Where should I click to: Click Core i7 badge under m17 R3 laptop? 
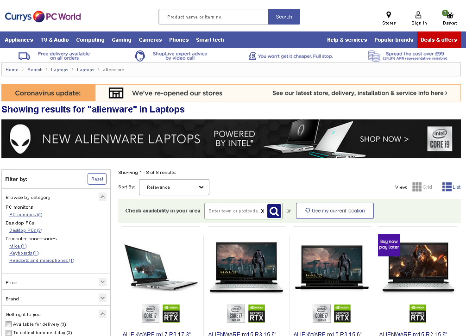coord(151,313)
